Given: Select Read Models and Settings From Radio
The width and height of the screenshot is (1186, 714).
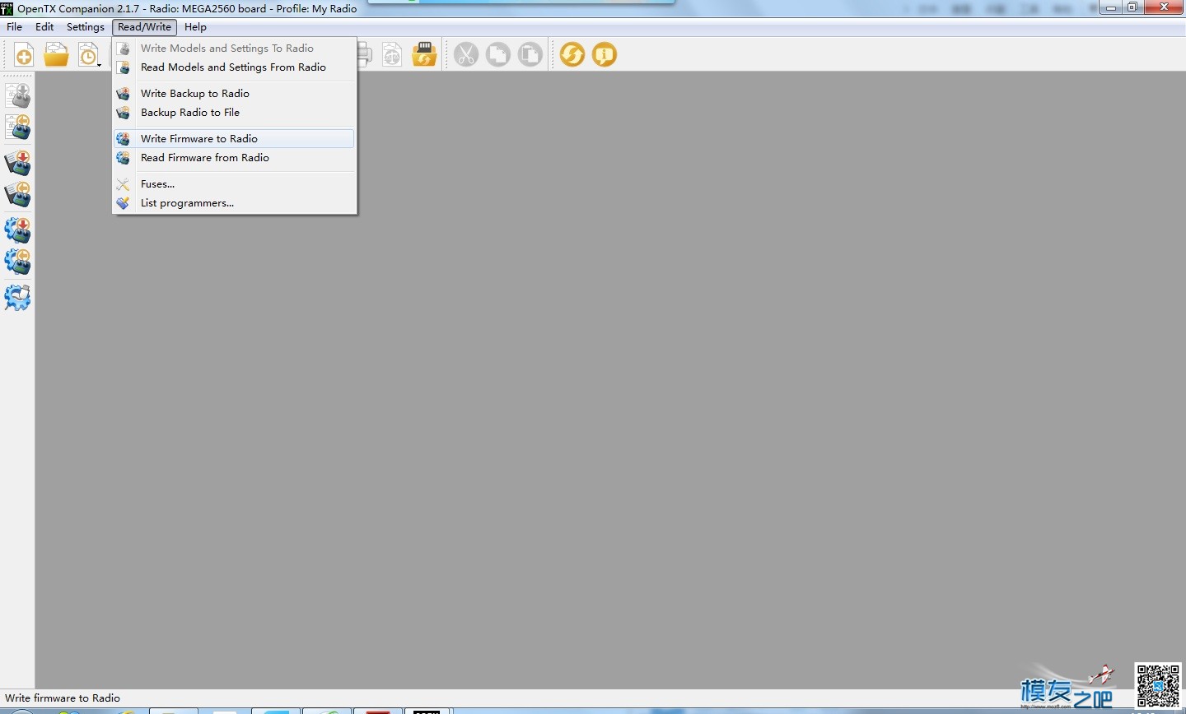Looking at the screenshot, I should 234,67.
